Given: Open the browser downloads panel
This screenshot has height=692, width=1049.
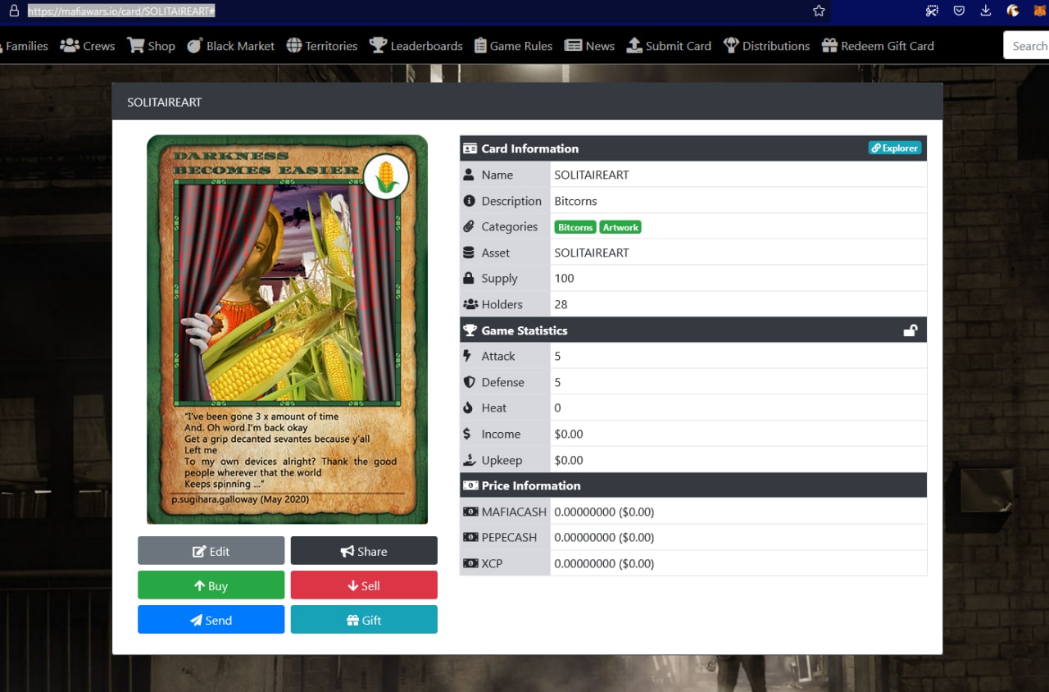Looking at the screenshot, I should (986, 11).
